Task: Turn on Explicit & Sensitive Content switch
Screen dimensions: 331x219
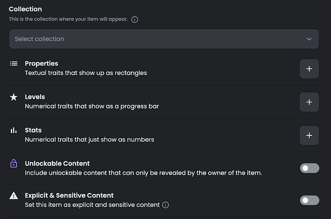Action: [309, 200]
